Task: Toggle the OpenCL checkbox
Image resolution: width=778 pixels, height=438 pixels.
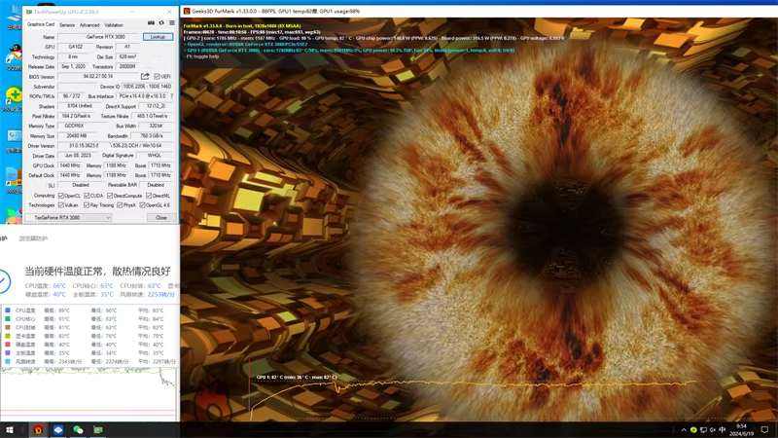Action: (61, 196)
